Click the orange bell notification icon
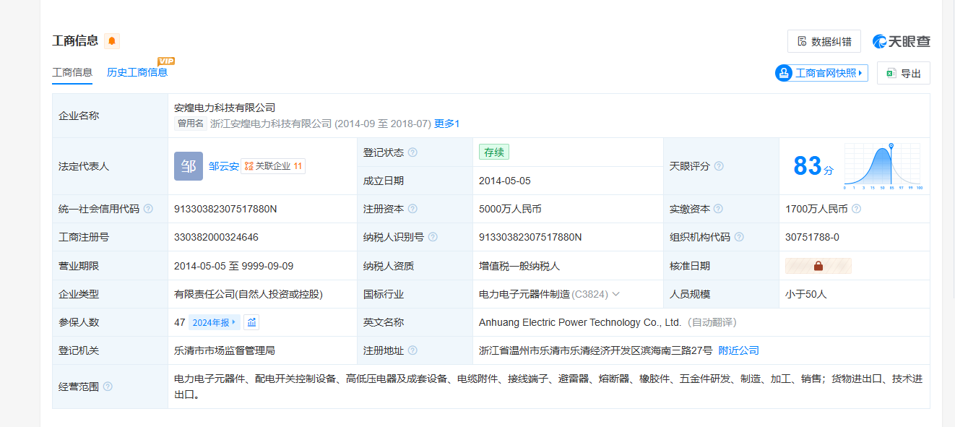Image resolution: width=955 pixels, height=427 pixels. coord(112,41)
